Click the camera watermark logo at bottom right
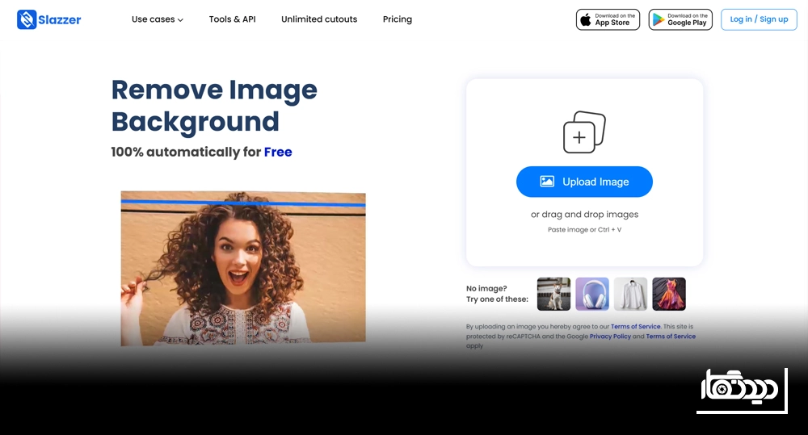The width and height of the screenshot is (808, 435). pyautogui.click(x=740, y=389)
